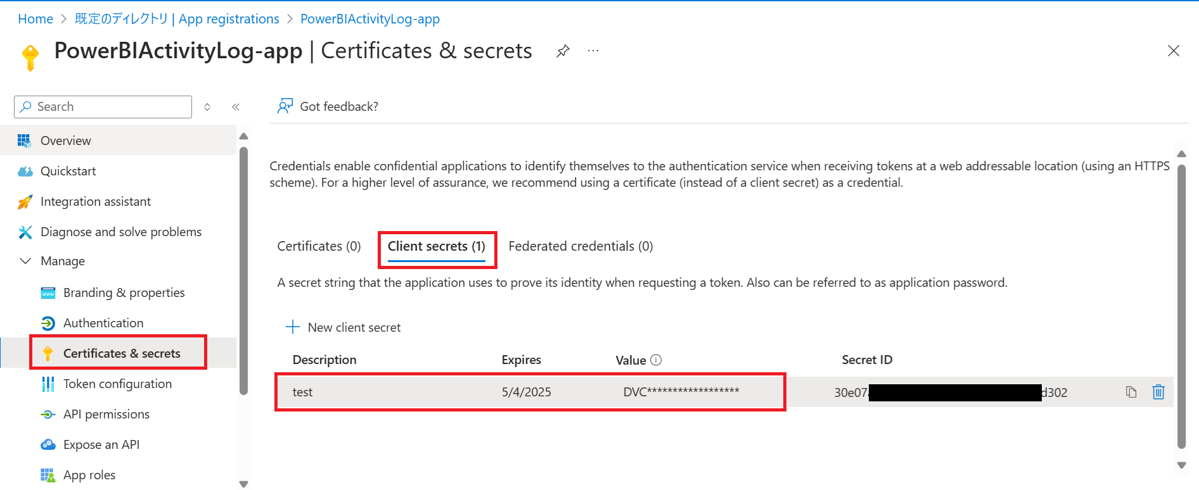
Task: Click the sidebar search field
Action: pyautogui.click(x=101, y=106)
